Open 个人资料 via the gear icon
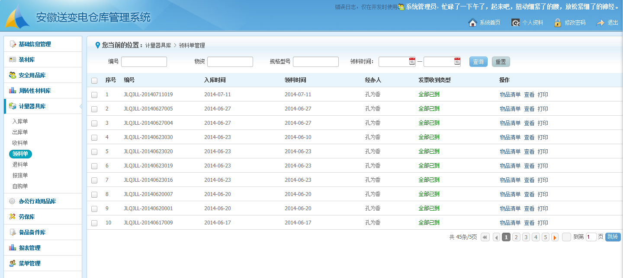Image resolution: width=623 pixels, height=278 pixels. (x=514, y=23)
